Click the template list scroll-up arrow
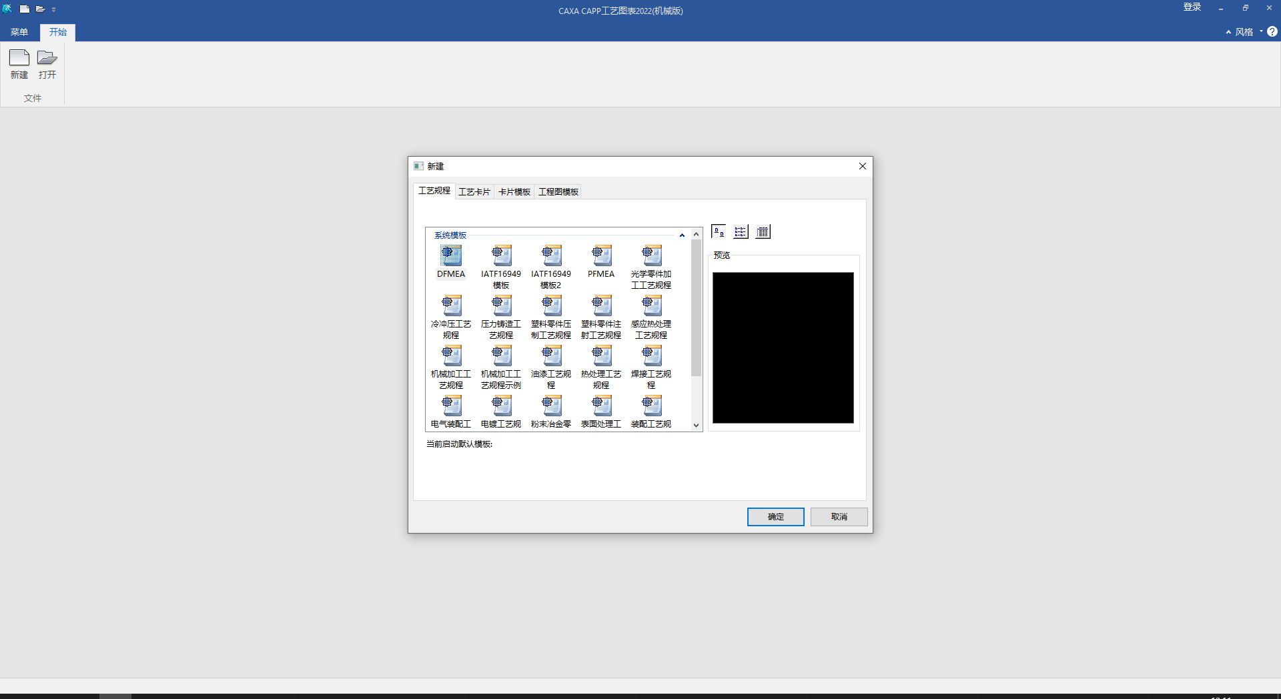1281x699 pixels. pyautogui.click(x=696, y=234)
